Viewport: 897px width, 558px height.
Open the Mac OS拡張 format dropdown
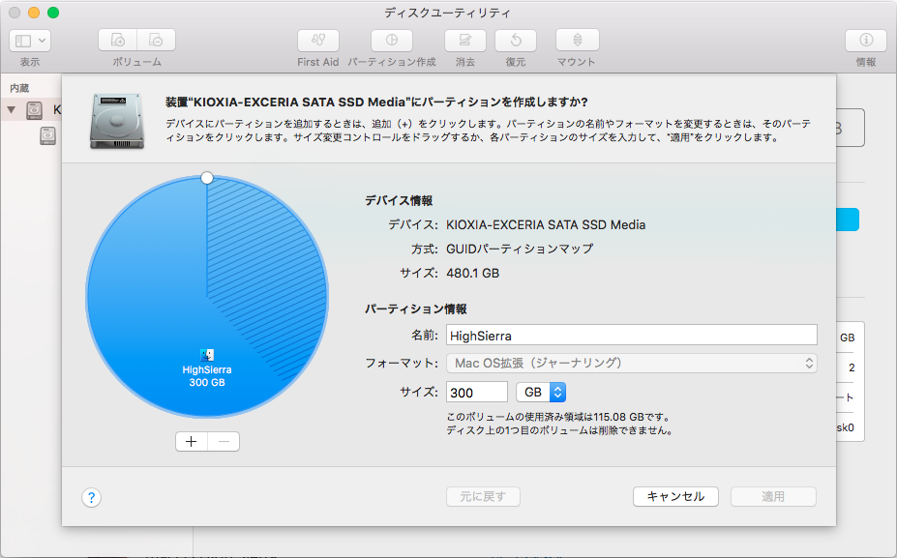(x=632, y=363)
